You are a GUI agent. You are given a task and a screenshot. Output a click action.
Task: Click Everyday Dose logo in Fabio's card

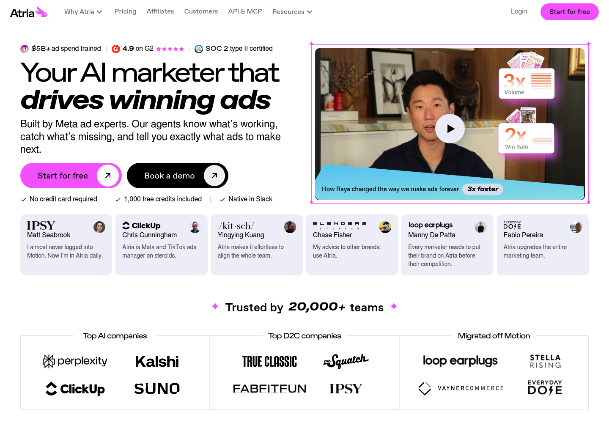(512, 225)
